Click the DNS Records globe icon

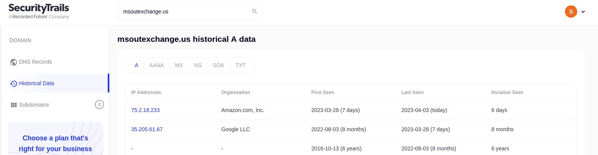[13, 62]
